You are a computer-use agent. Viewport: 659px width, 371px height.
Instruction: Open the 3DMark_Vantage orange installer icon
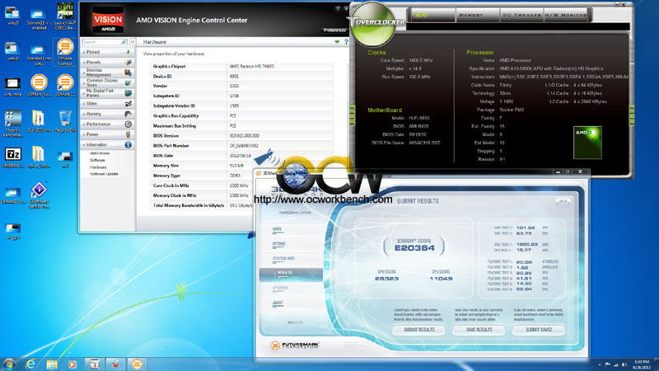[39, 85]
